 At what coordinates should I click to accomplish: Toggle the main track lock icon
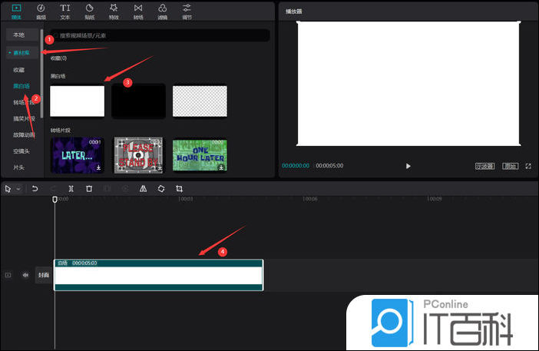point(8,275)
